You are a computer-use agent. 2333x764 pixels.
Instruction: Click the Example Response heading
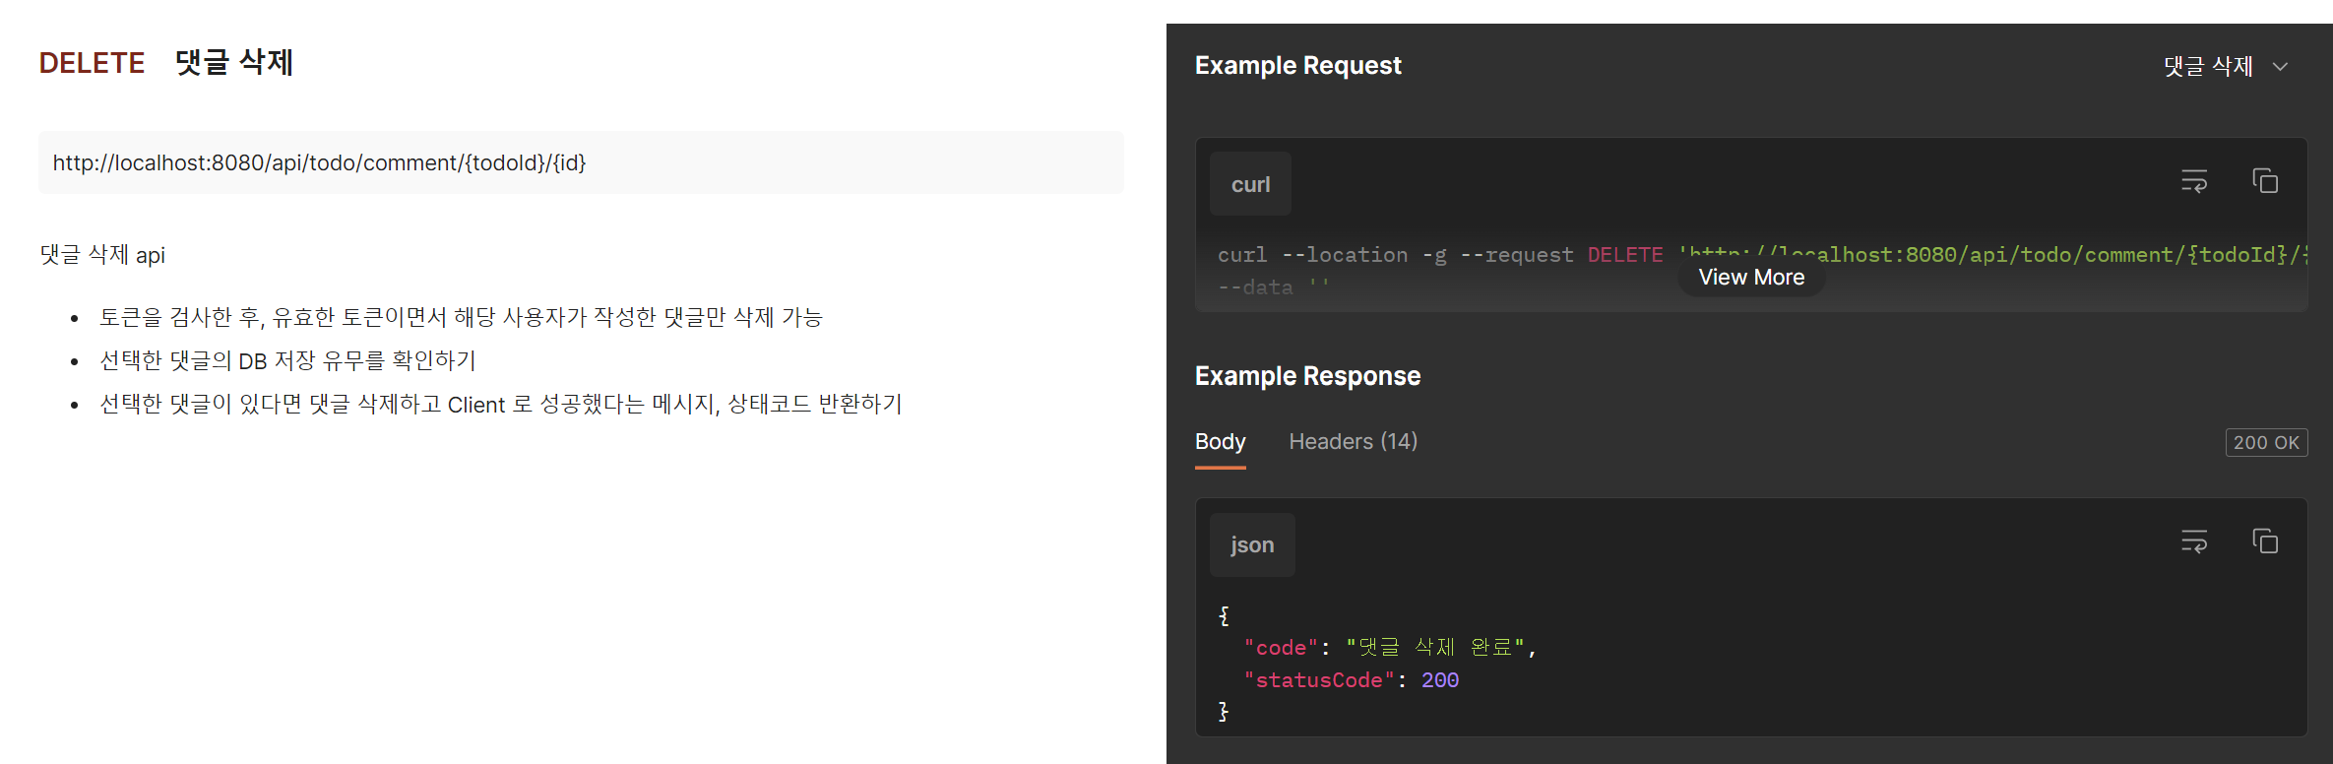click(1307, 376)
